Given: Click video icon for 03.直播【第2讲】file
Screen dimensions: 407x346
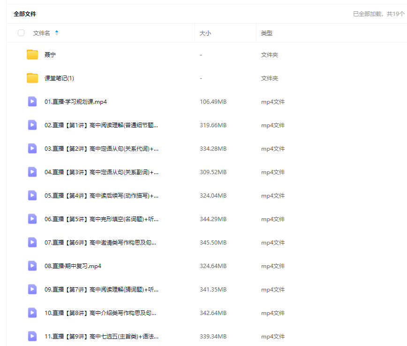Looking at the screenshot, I should click(32, 148).
